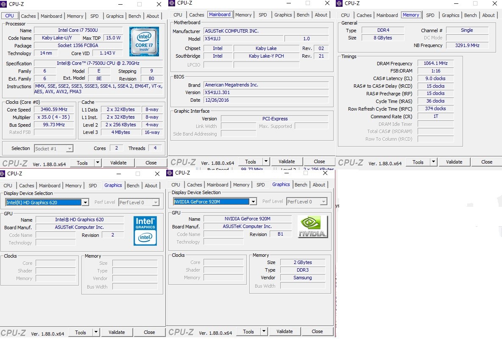
Task: Click the Intel Core i7 processor logo
Action: [x=144, y=42]
